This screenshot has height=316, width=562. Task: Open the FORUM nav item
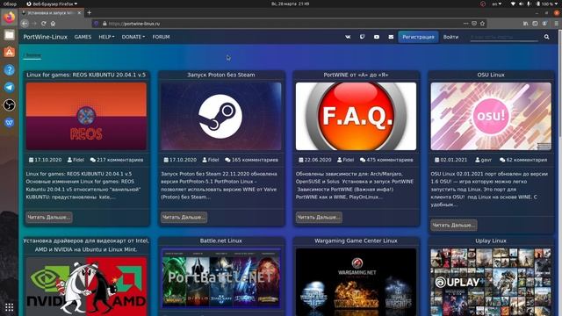161,37
